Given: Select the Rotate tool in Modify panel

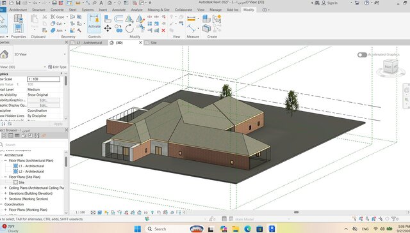Looking at the screenshot, I should pyautogui.click(x=129, y=28).
